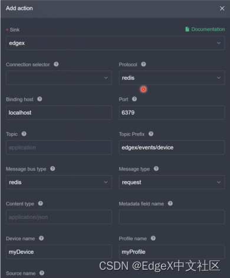Click Message bus type help icon
This screenshot has width=230, height=278.
coord(52,169)
